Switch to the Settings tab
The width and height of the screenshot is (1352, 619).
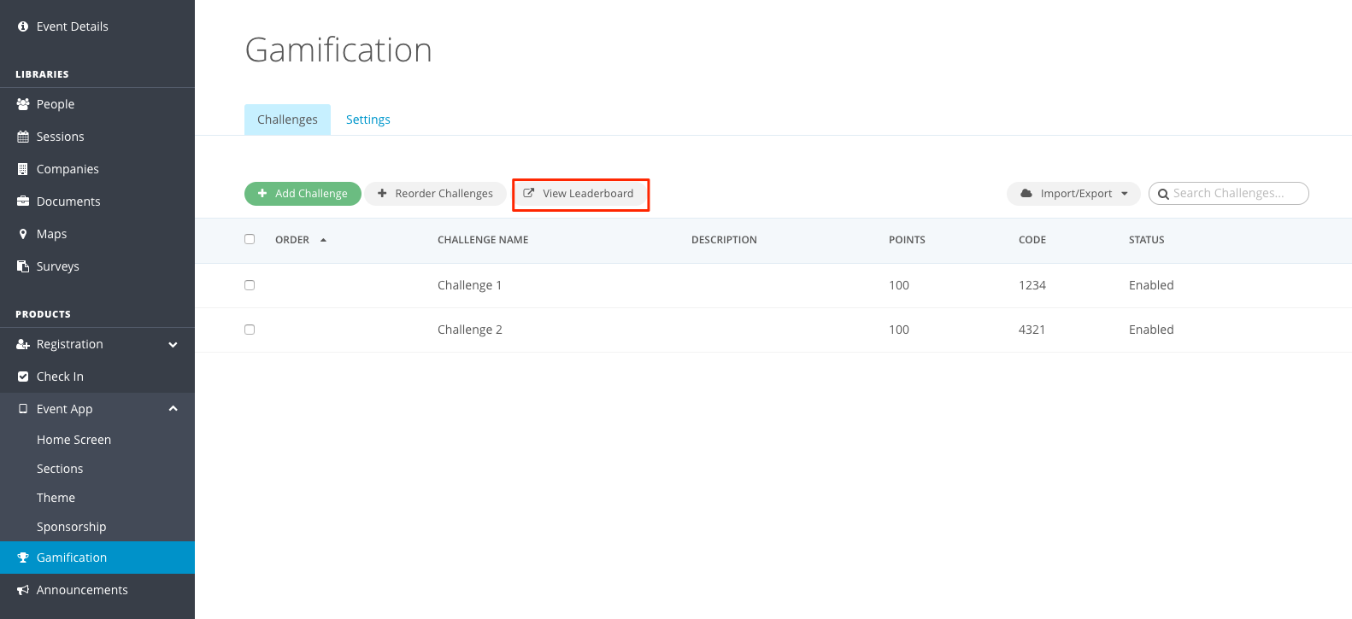click(367, 120)
